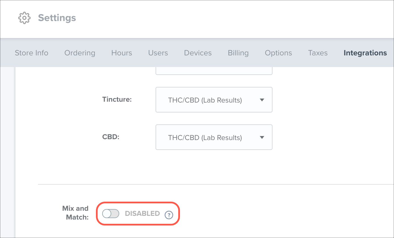Select the Integrations tab

click(365, 53)
